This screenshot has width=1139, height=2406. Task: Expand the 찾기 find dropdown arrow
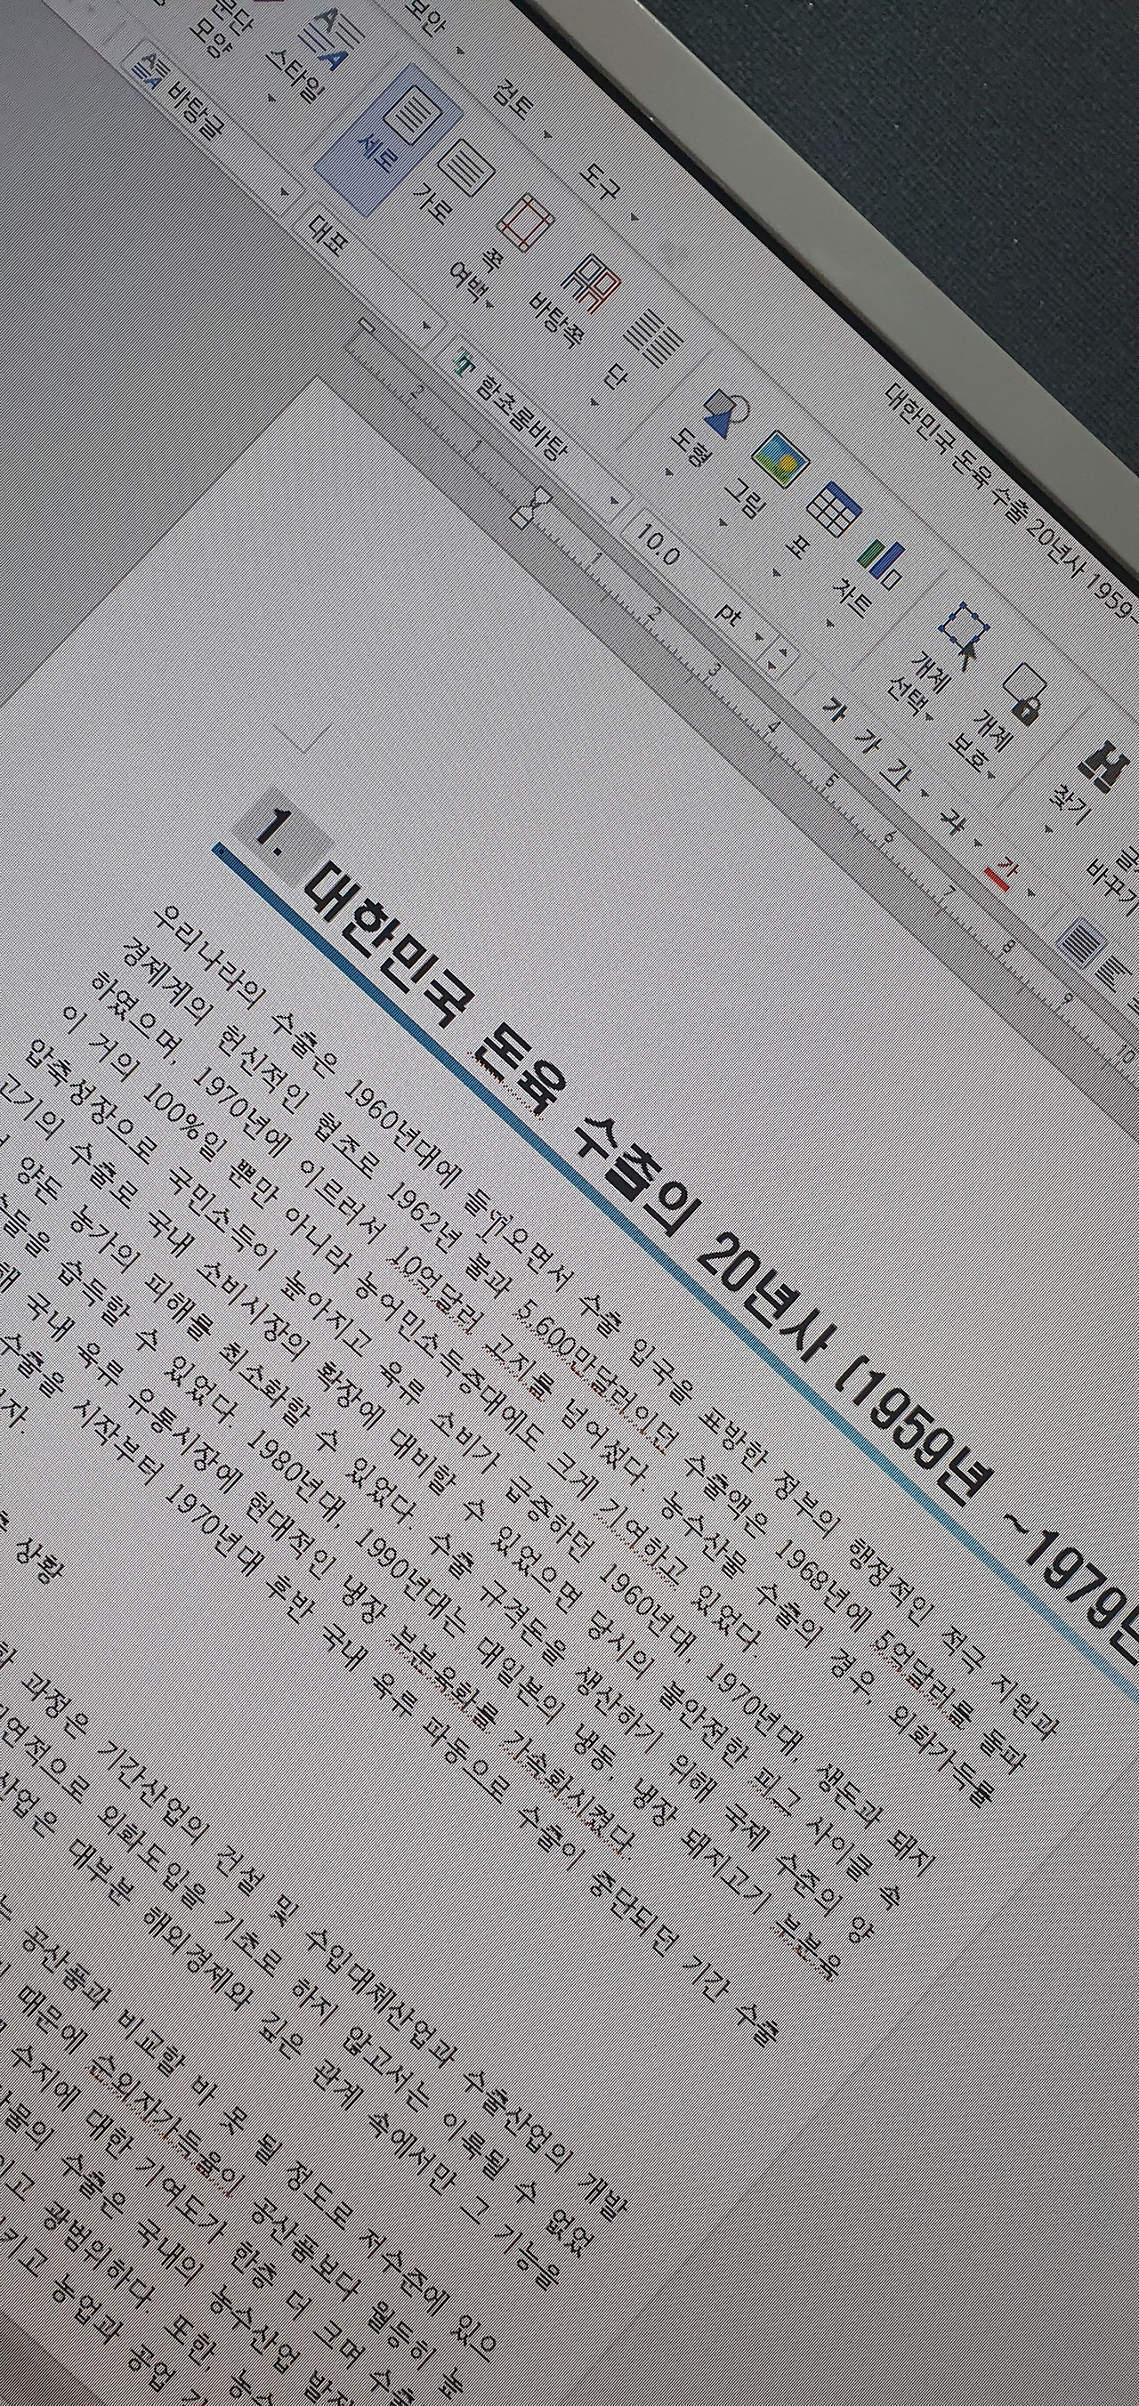click(x=1049, y=828)
